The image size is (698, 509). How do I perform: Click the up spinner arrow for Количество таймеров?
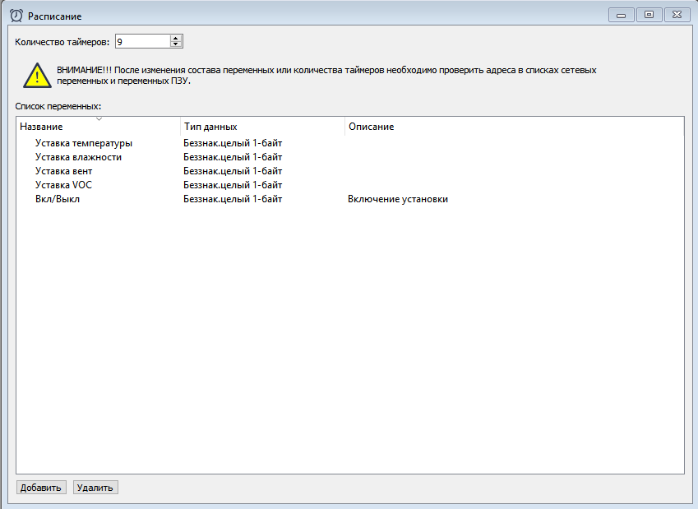pos(175,36)
